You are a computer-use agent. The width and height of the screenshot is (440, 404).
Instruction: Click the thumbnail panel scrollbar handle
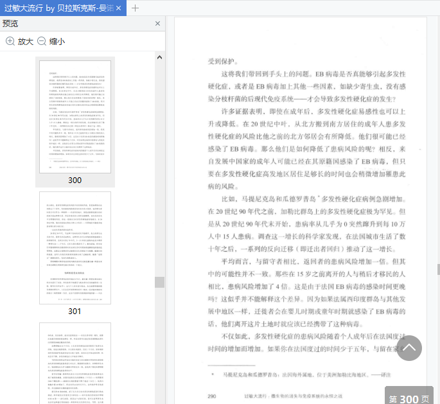[160, 282]
